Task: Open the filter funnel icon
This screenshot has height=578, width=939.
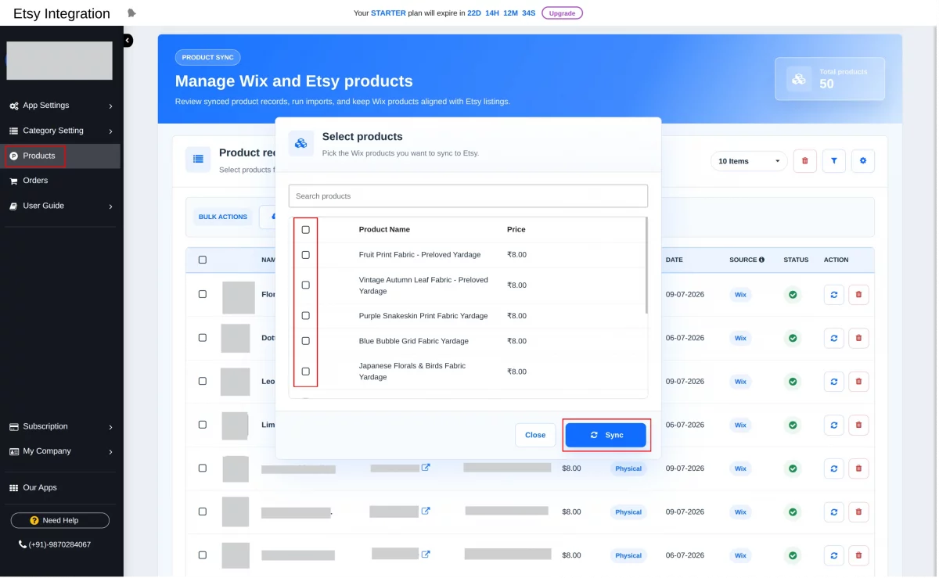Action: [x=834, y=161]
